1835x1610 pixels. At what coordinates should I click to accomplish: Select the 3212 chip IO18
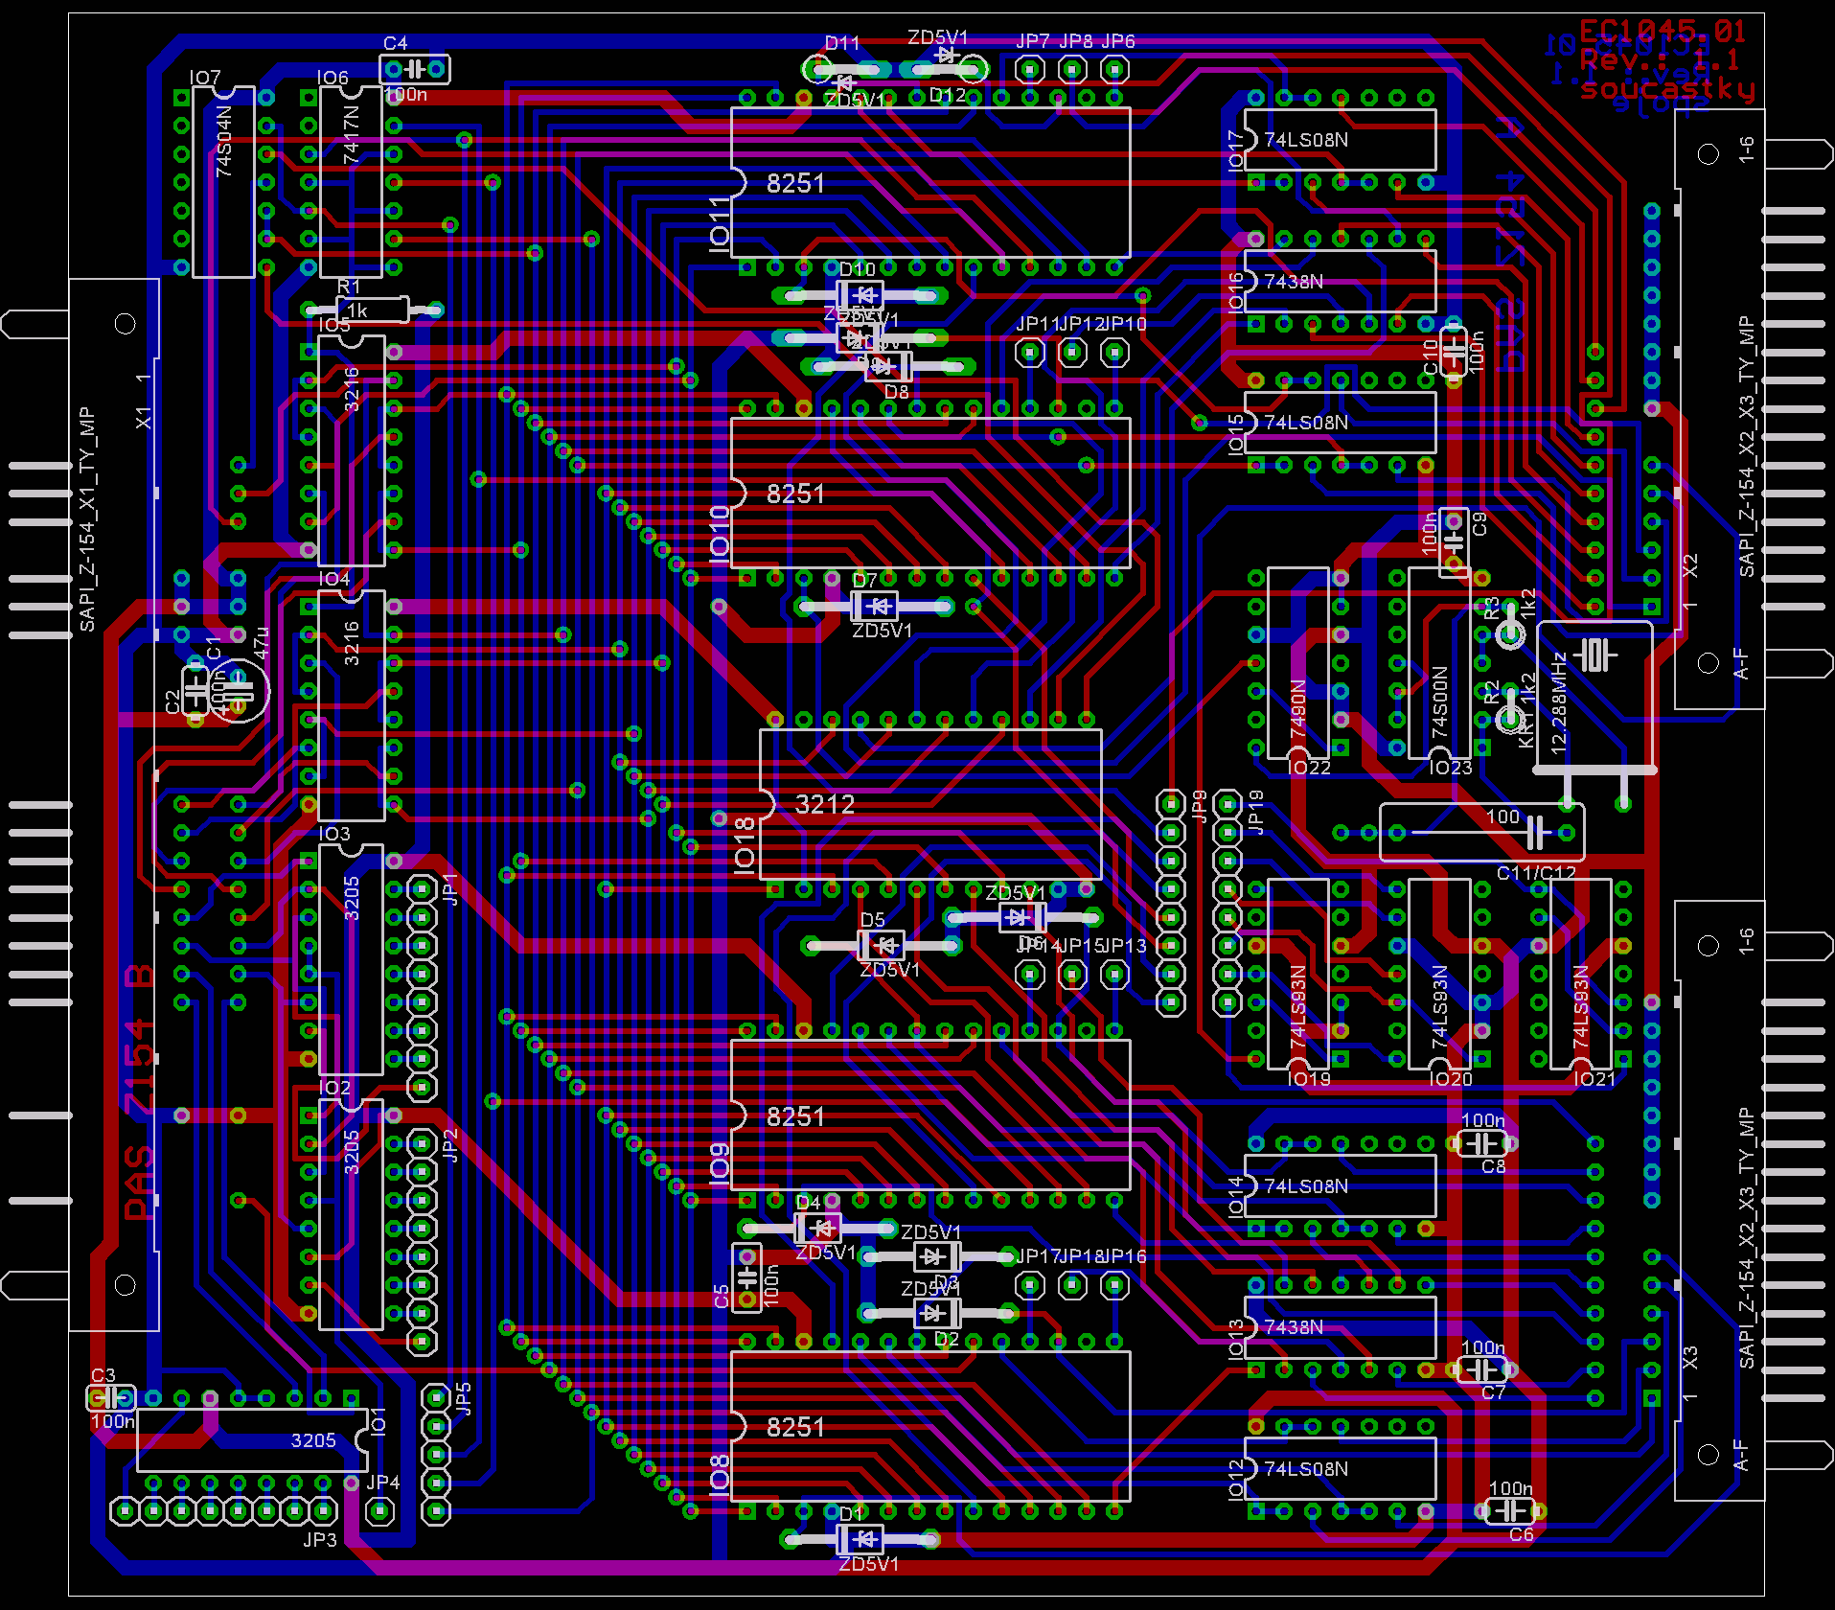click(929, 804)
